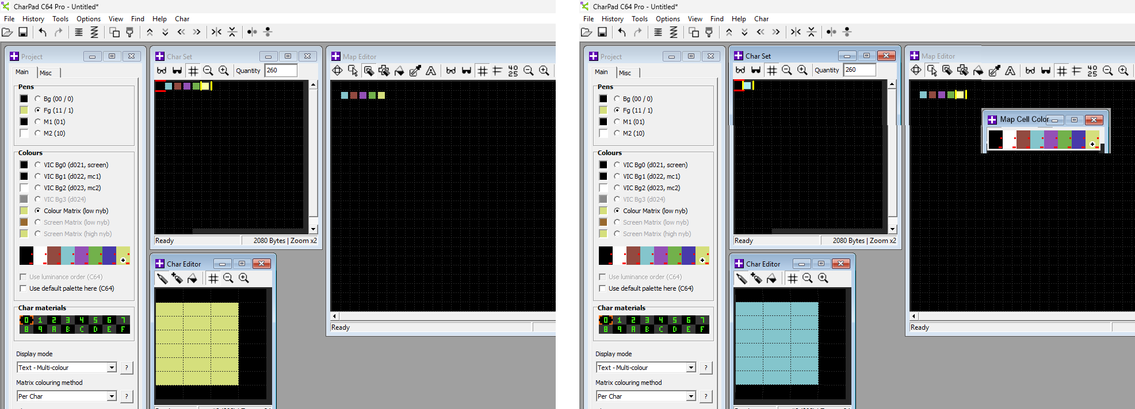The image size is (1135, 409).
Task: Select pencil tool in left Char Editor
Action: click(162, 279)
